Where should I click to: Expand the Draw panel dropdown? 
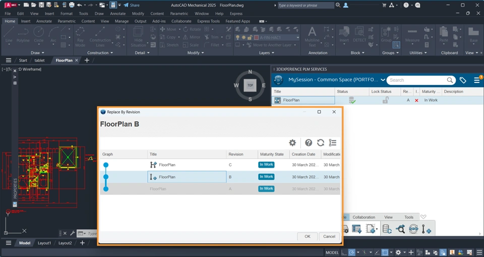click(38, 53)
